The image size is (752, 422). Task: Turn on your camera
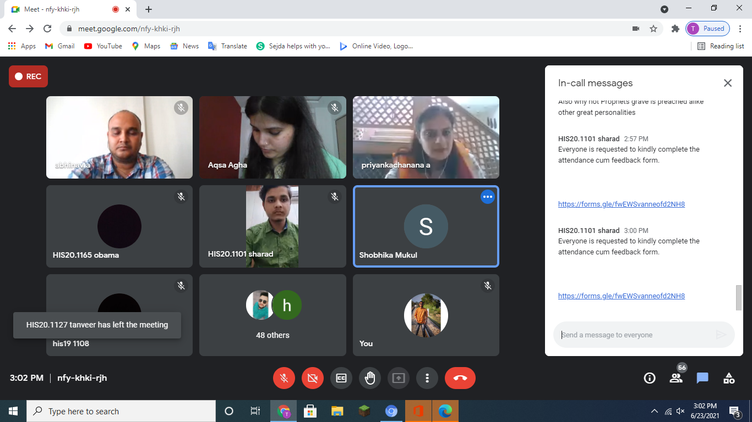point(313,378)
